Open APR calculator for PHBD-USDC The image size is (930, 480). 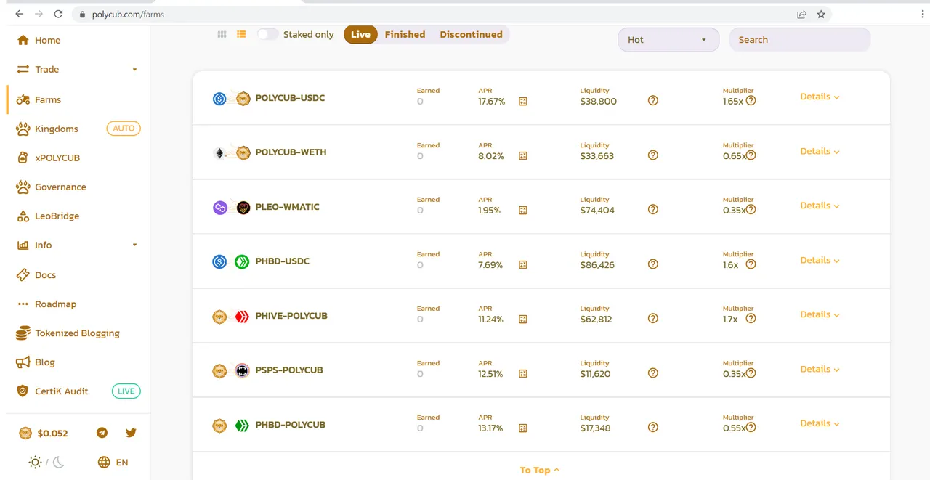pos(522,265)
